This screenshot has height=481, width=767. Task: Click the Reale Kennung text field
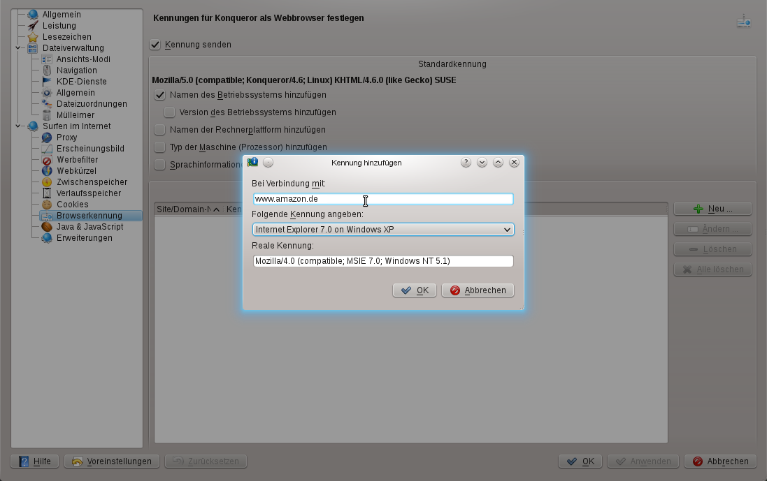coord(383,261)
